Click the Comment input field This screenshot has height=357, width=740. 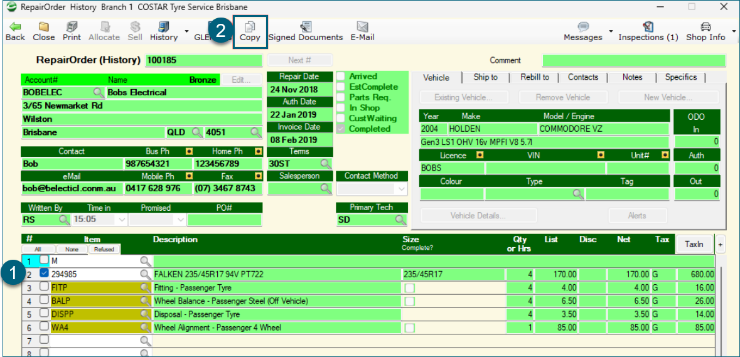point(634,60)
